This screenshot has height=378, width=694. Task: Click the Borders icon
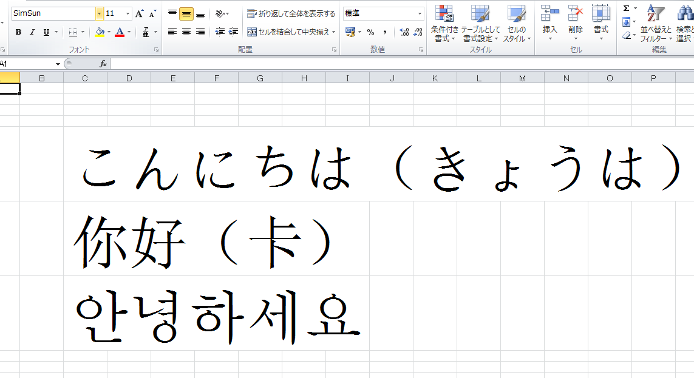[73, 32]
